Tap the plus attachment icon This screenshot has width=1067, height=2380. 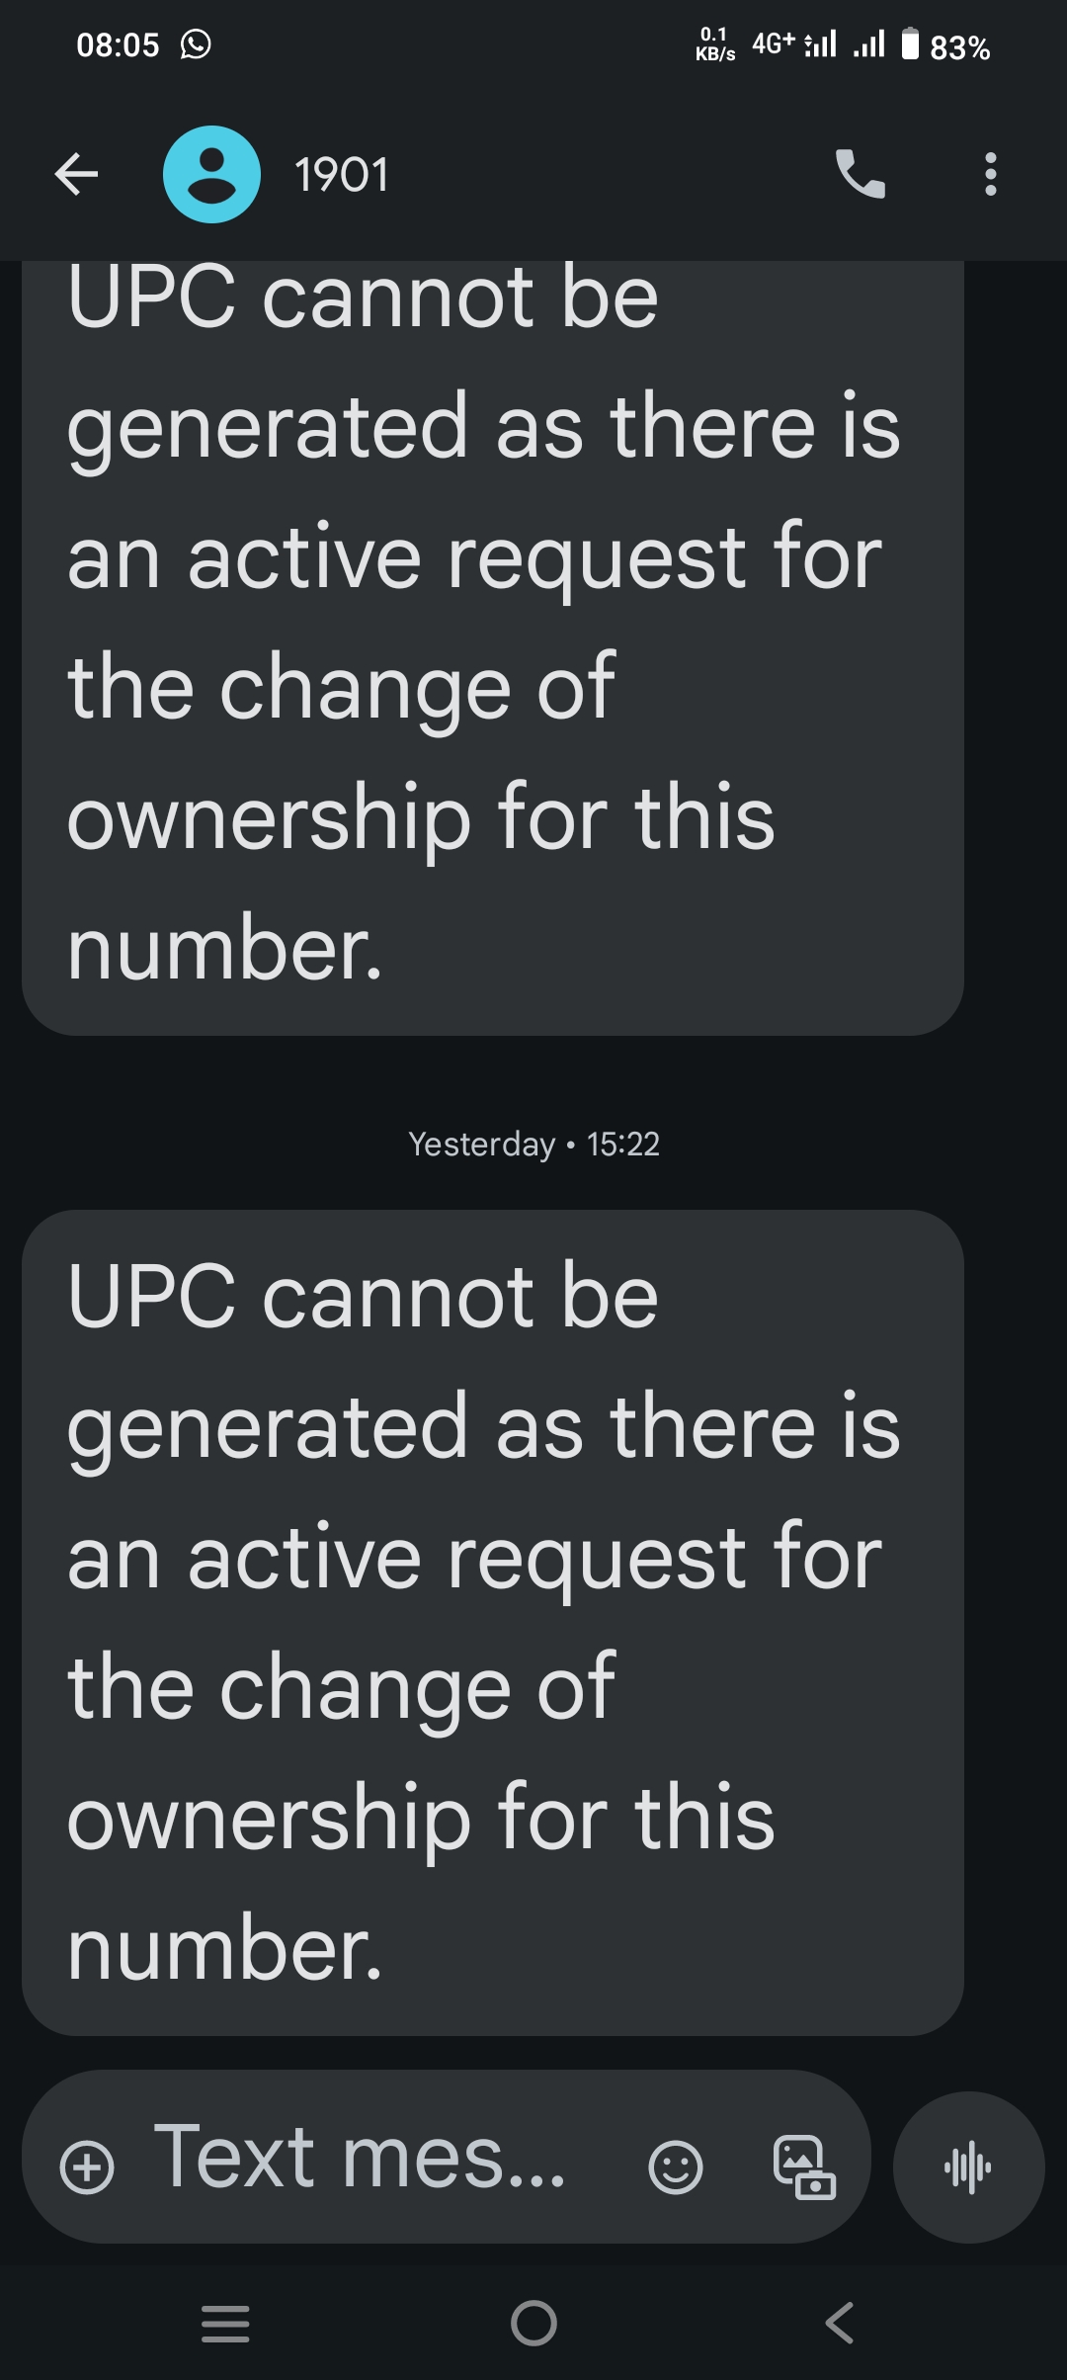(87, 2167)
